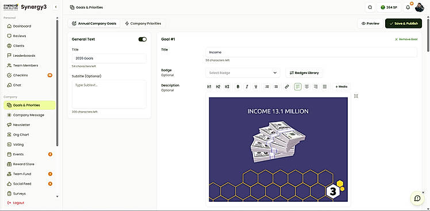Open the search icon in top bar

(370, 7)
